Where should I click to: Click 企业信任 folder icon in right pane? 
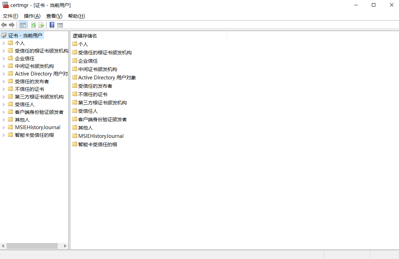tap(75, 61)
